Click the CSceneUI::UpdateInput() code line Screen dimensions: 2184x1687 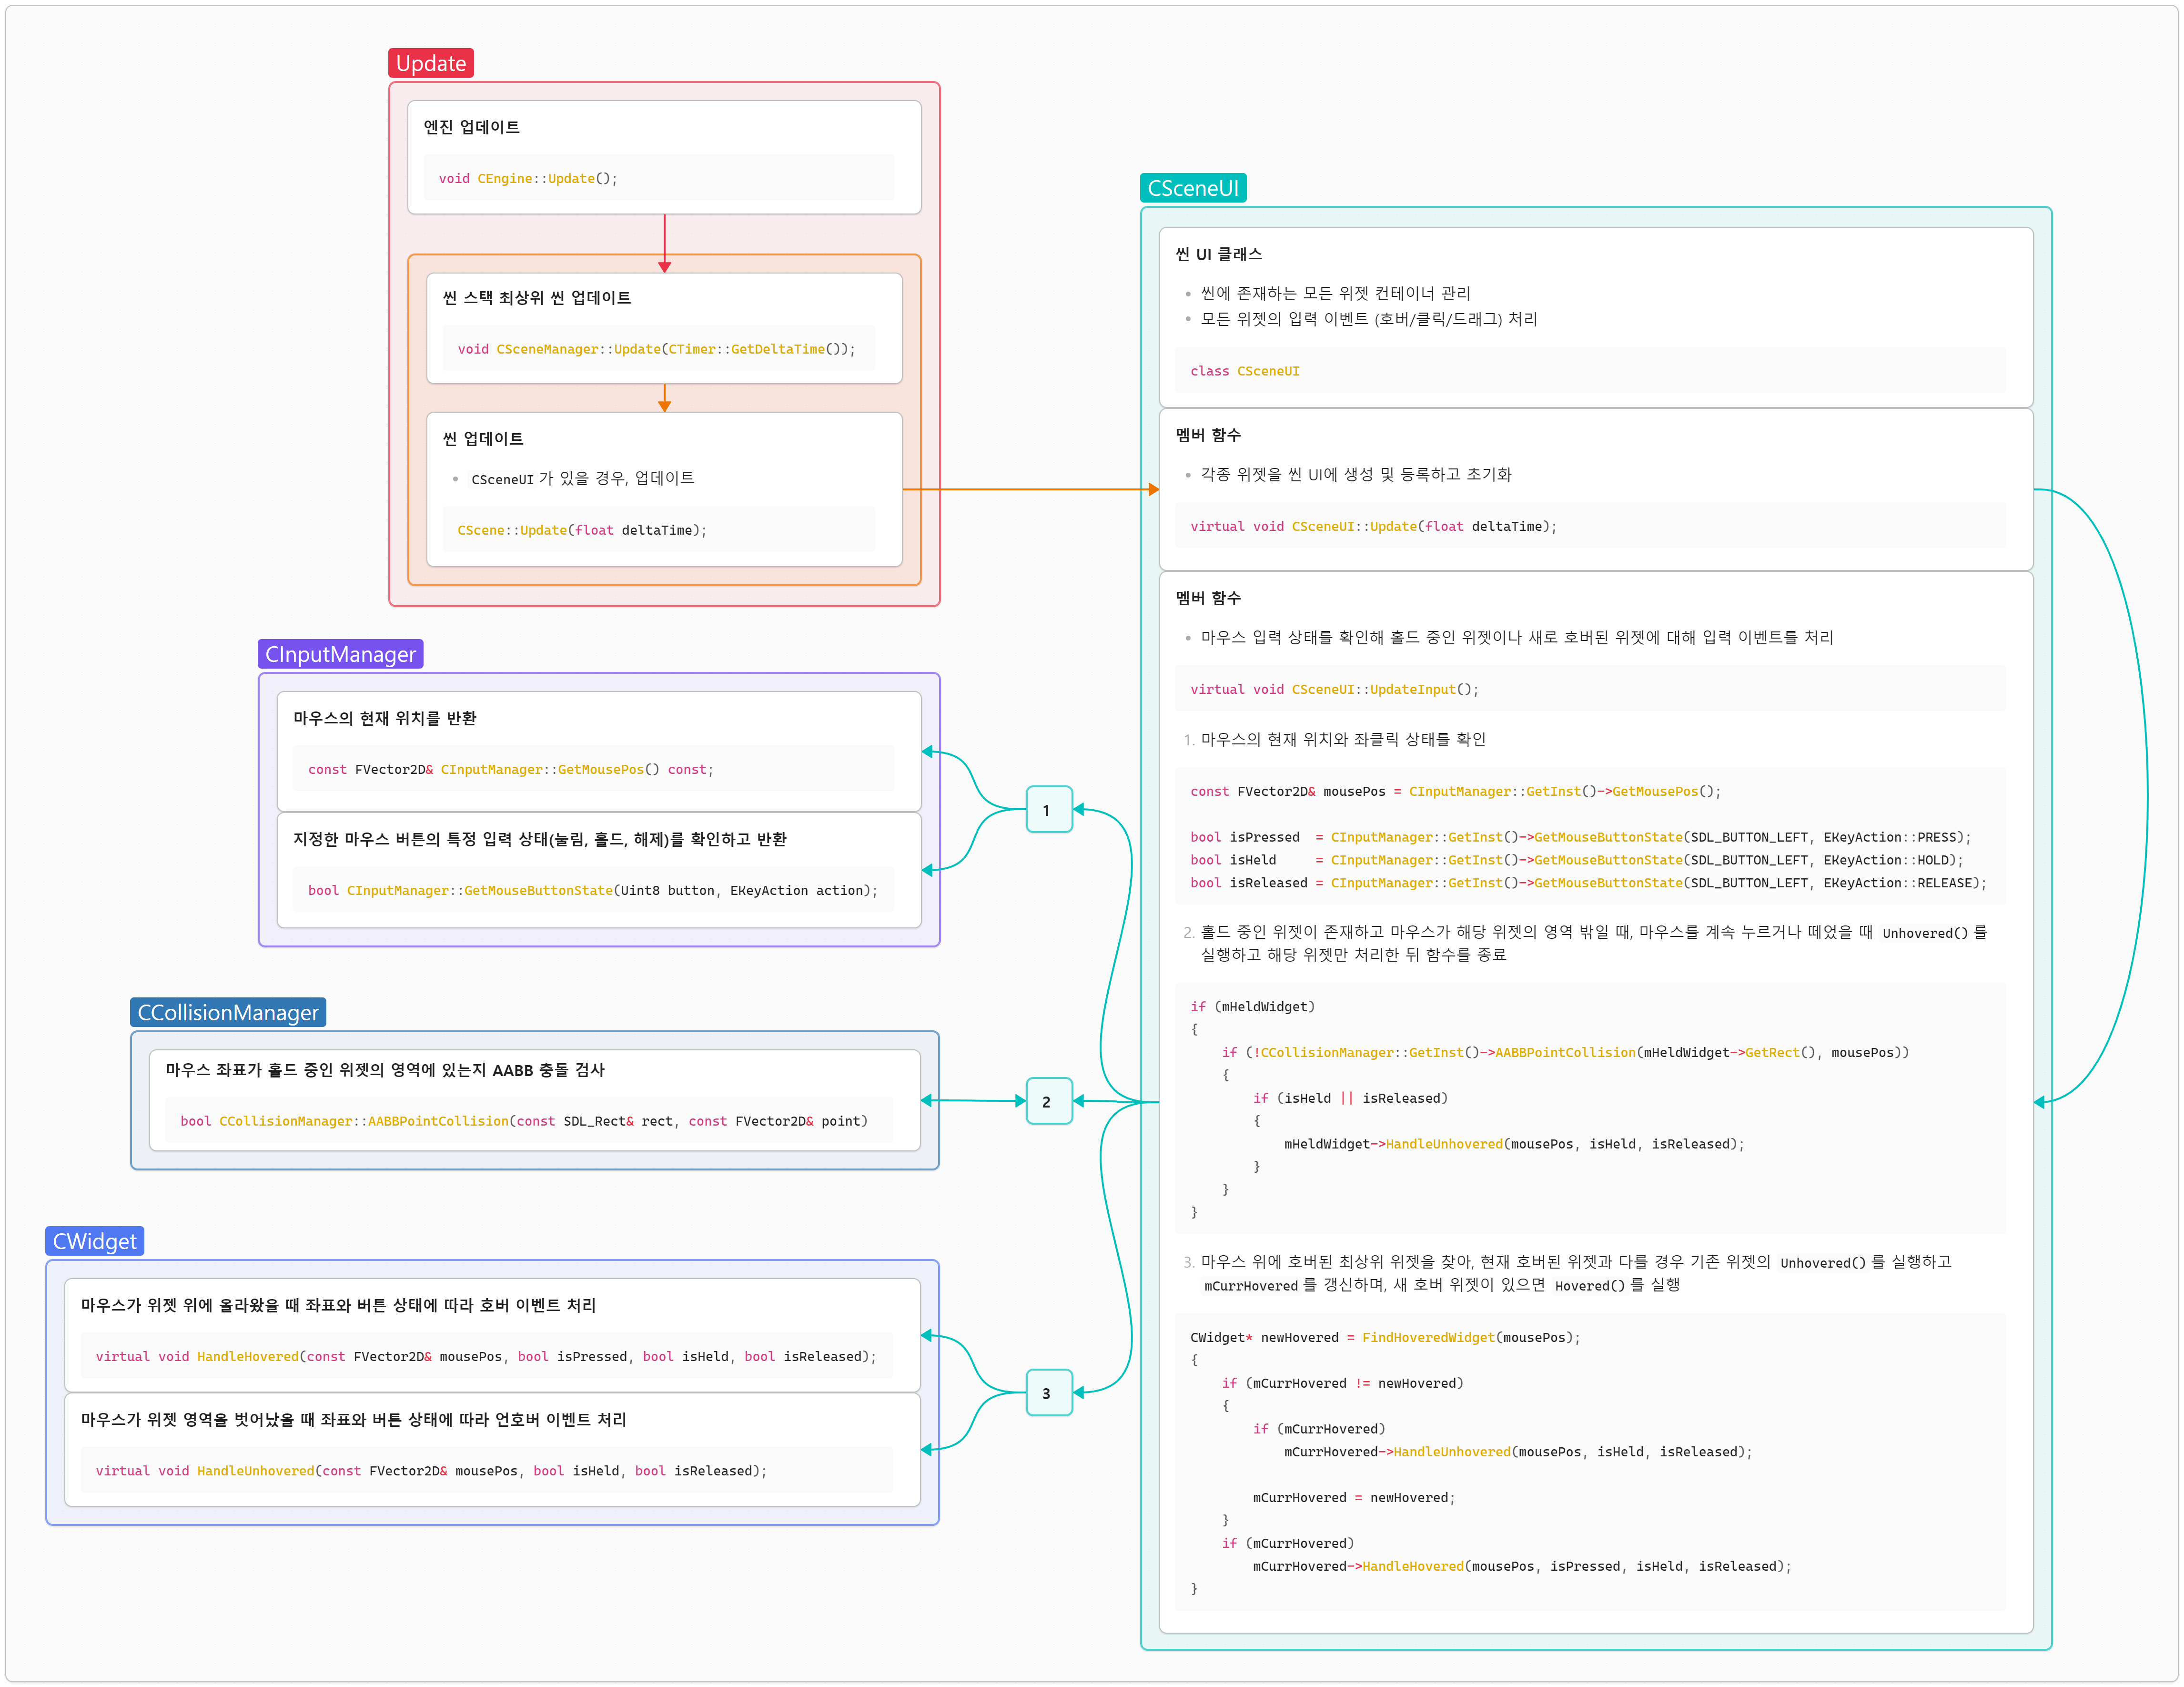point(1333,689)
